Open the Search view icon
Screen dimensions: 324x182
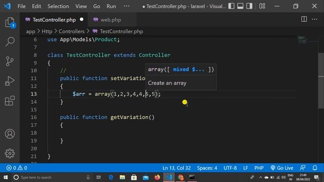[x=10, y=41]
